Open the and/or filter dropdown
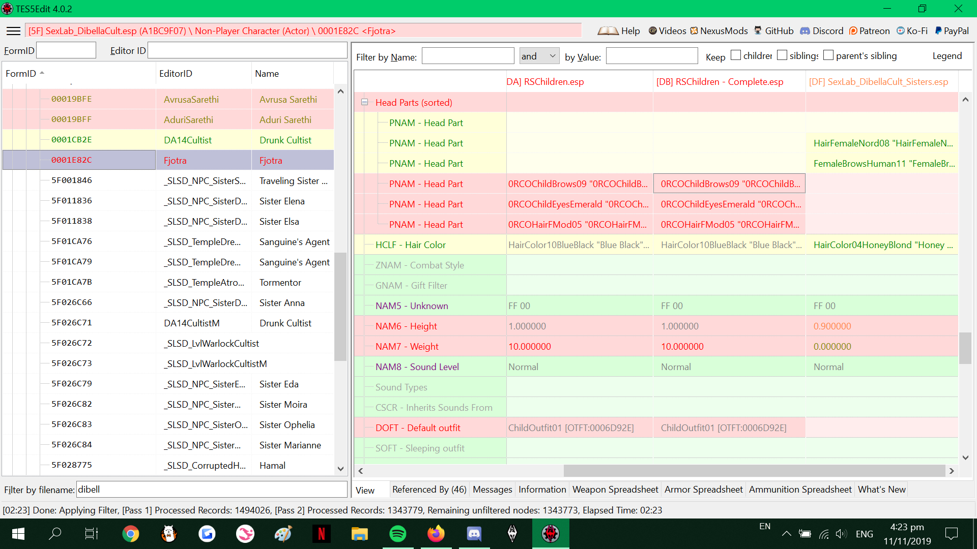This screenshot has height=549, width=977. 539,56
